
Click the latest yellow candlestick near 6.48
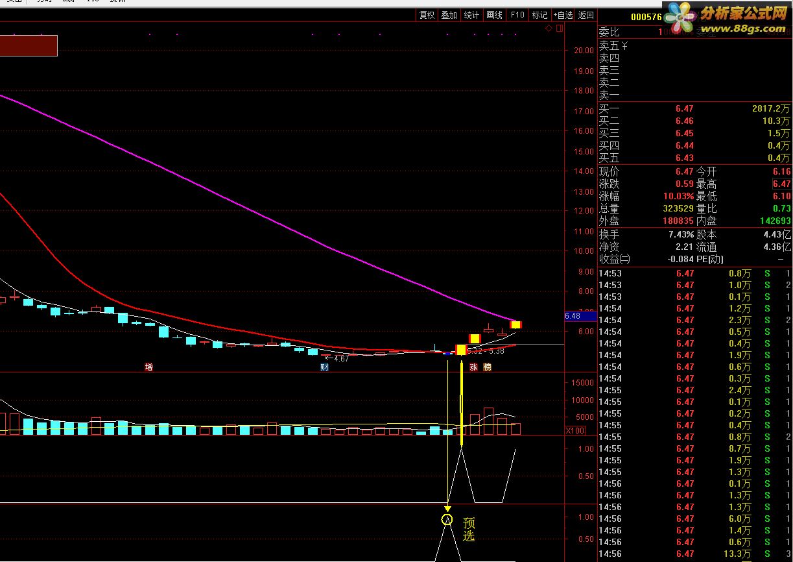[516, 324]
